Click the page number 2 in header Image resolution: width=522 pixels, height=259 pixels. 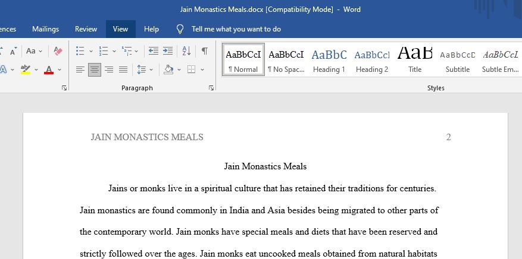click(x=448, y=137)
